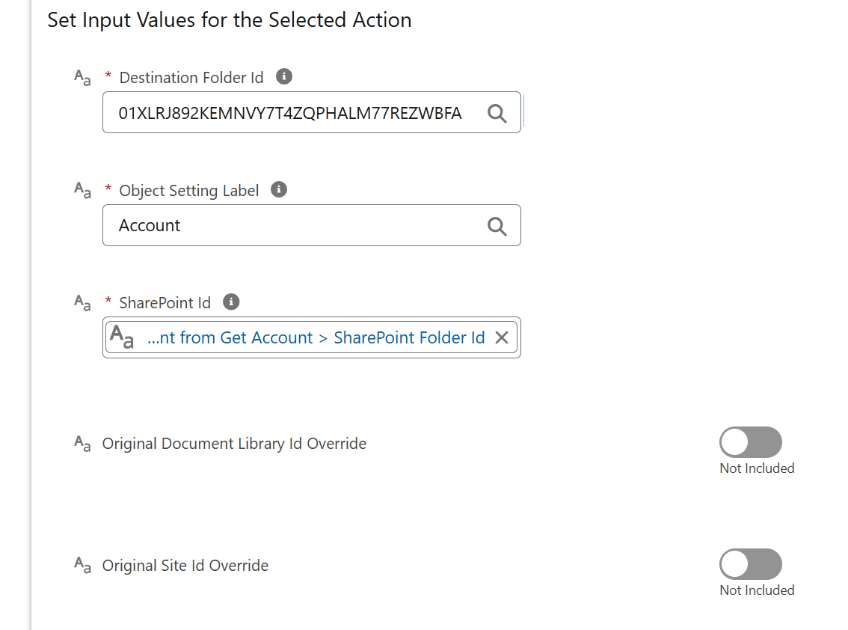Click text type icon beside Object Setting Label
Image resolution: width=848 pixels, height=630 pixels.
click(82, 191)
